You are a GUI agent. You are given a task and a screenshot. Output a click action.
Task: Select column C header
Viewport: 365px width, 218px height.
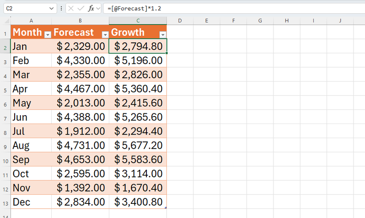pos(138,21)
